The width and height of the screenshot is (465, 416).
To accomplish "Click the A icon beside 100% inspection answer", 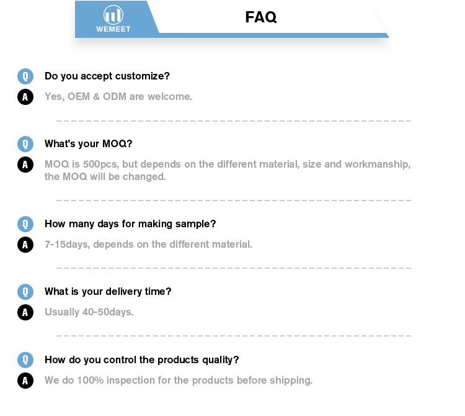I will click(25, 381).
